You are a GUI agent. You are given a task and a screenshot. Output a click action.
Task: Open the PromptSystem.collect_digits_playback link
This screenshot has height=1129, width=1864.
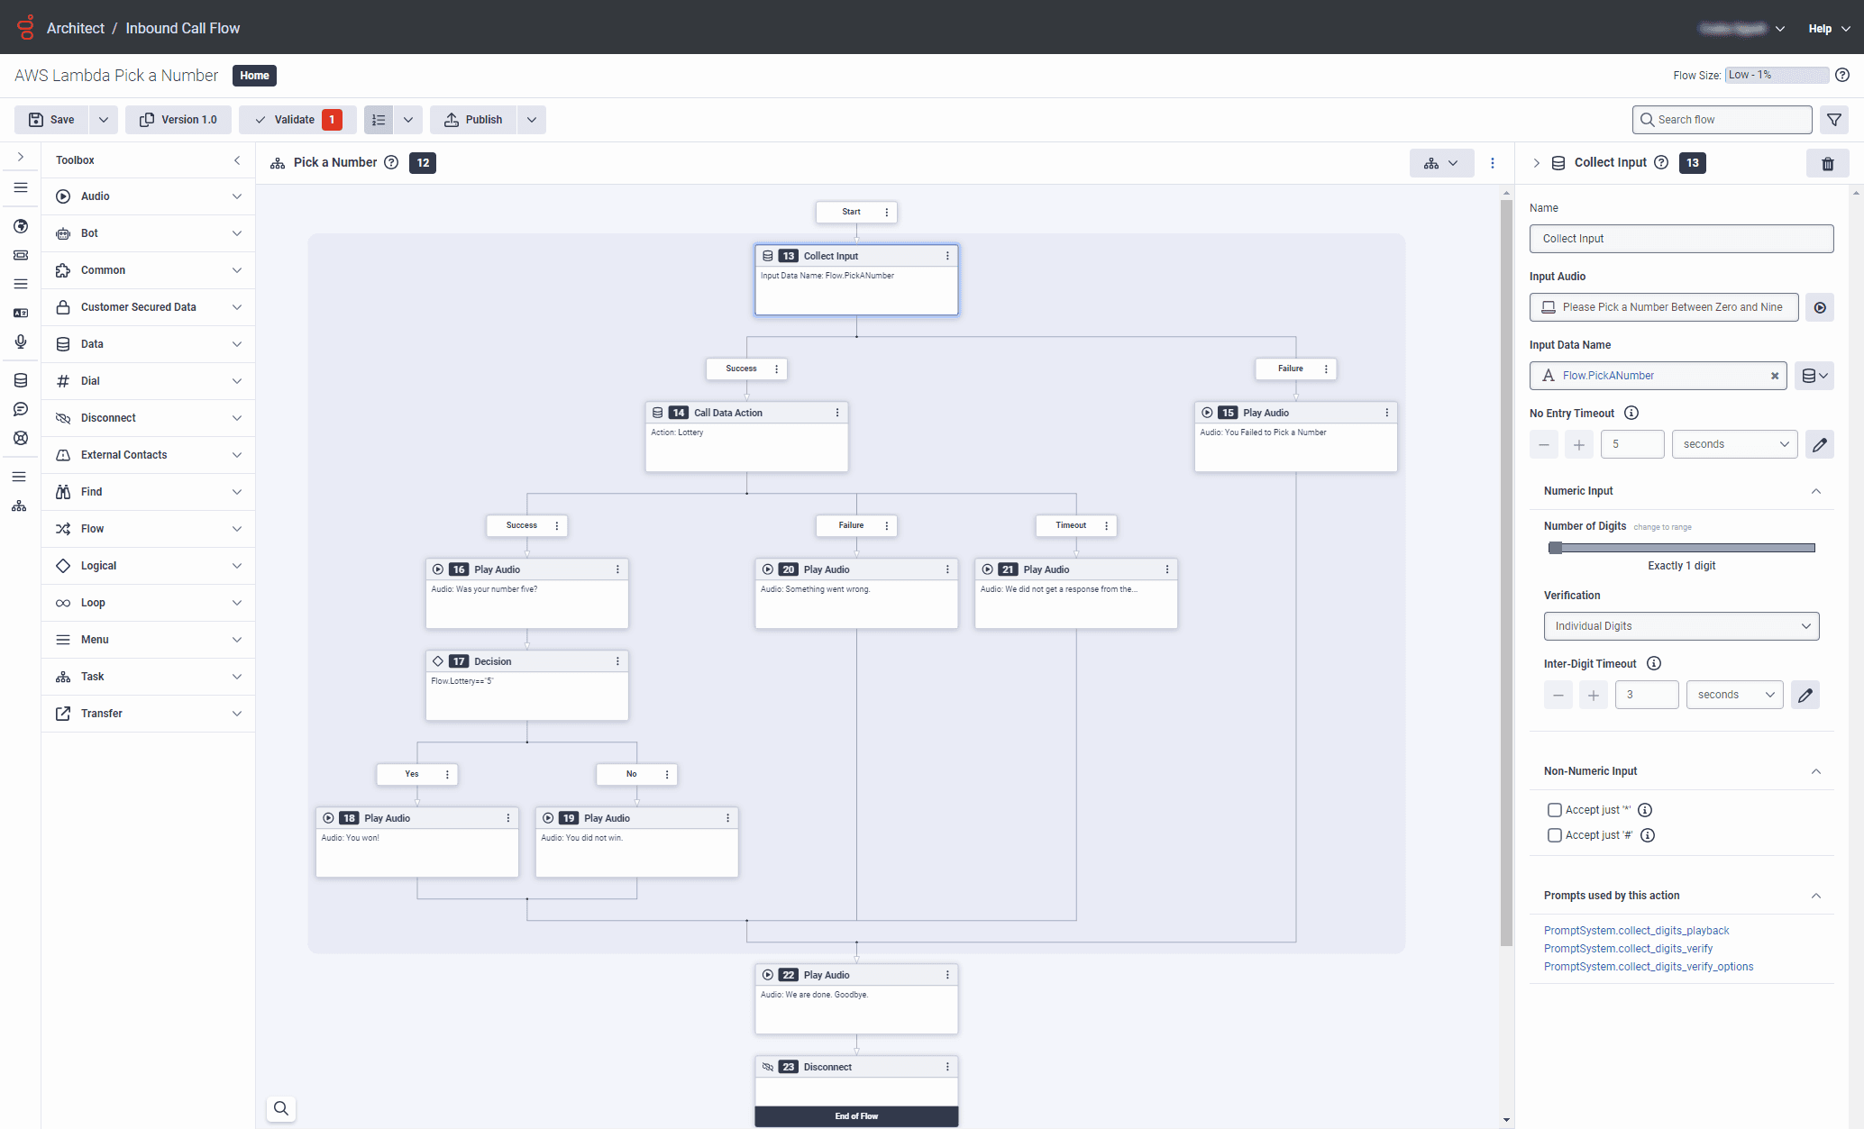click(x=1636, y=930)
